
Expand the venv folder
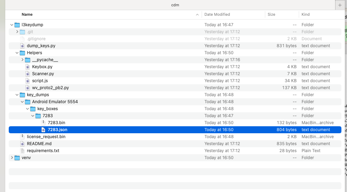point(12,158)
